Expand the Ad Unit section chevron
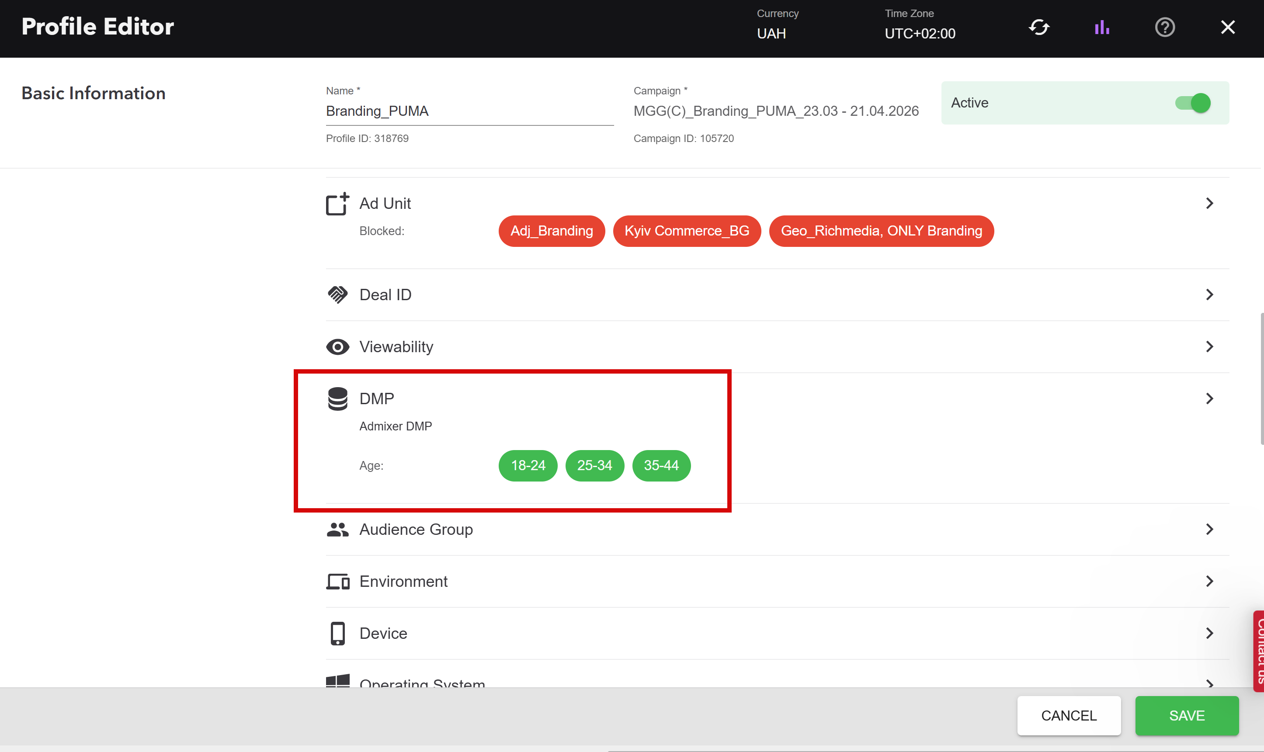 (1209, 204)
